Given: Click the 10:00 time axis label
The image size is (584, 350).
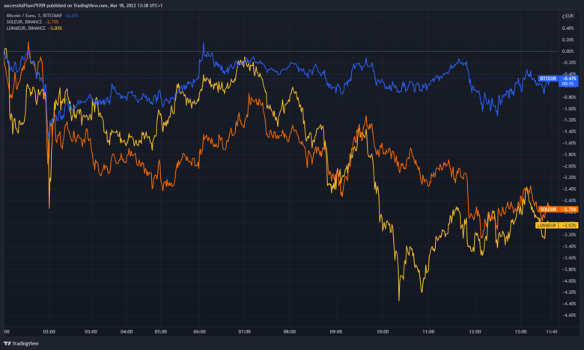Looking at the screenshot, I should coord(383,332).
